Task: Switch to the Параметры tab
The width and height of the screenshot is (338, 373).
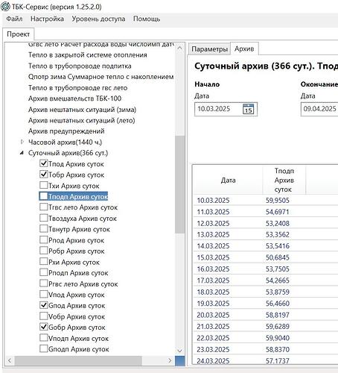Action: pos(209,49)
